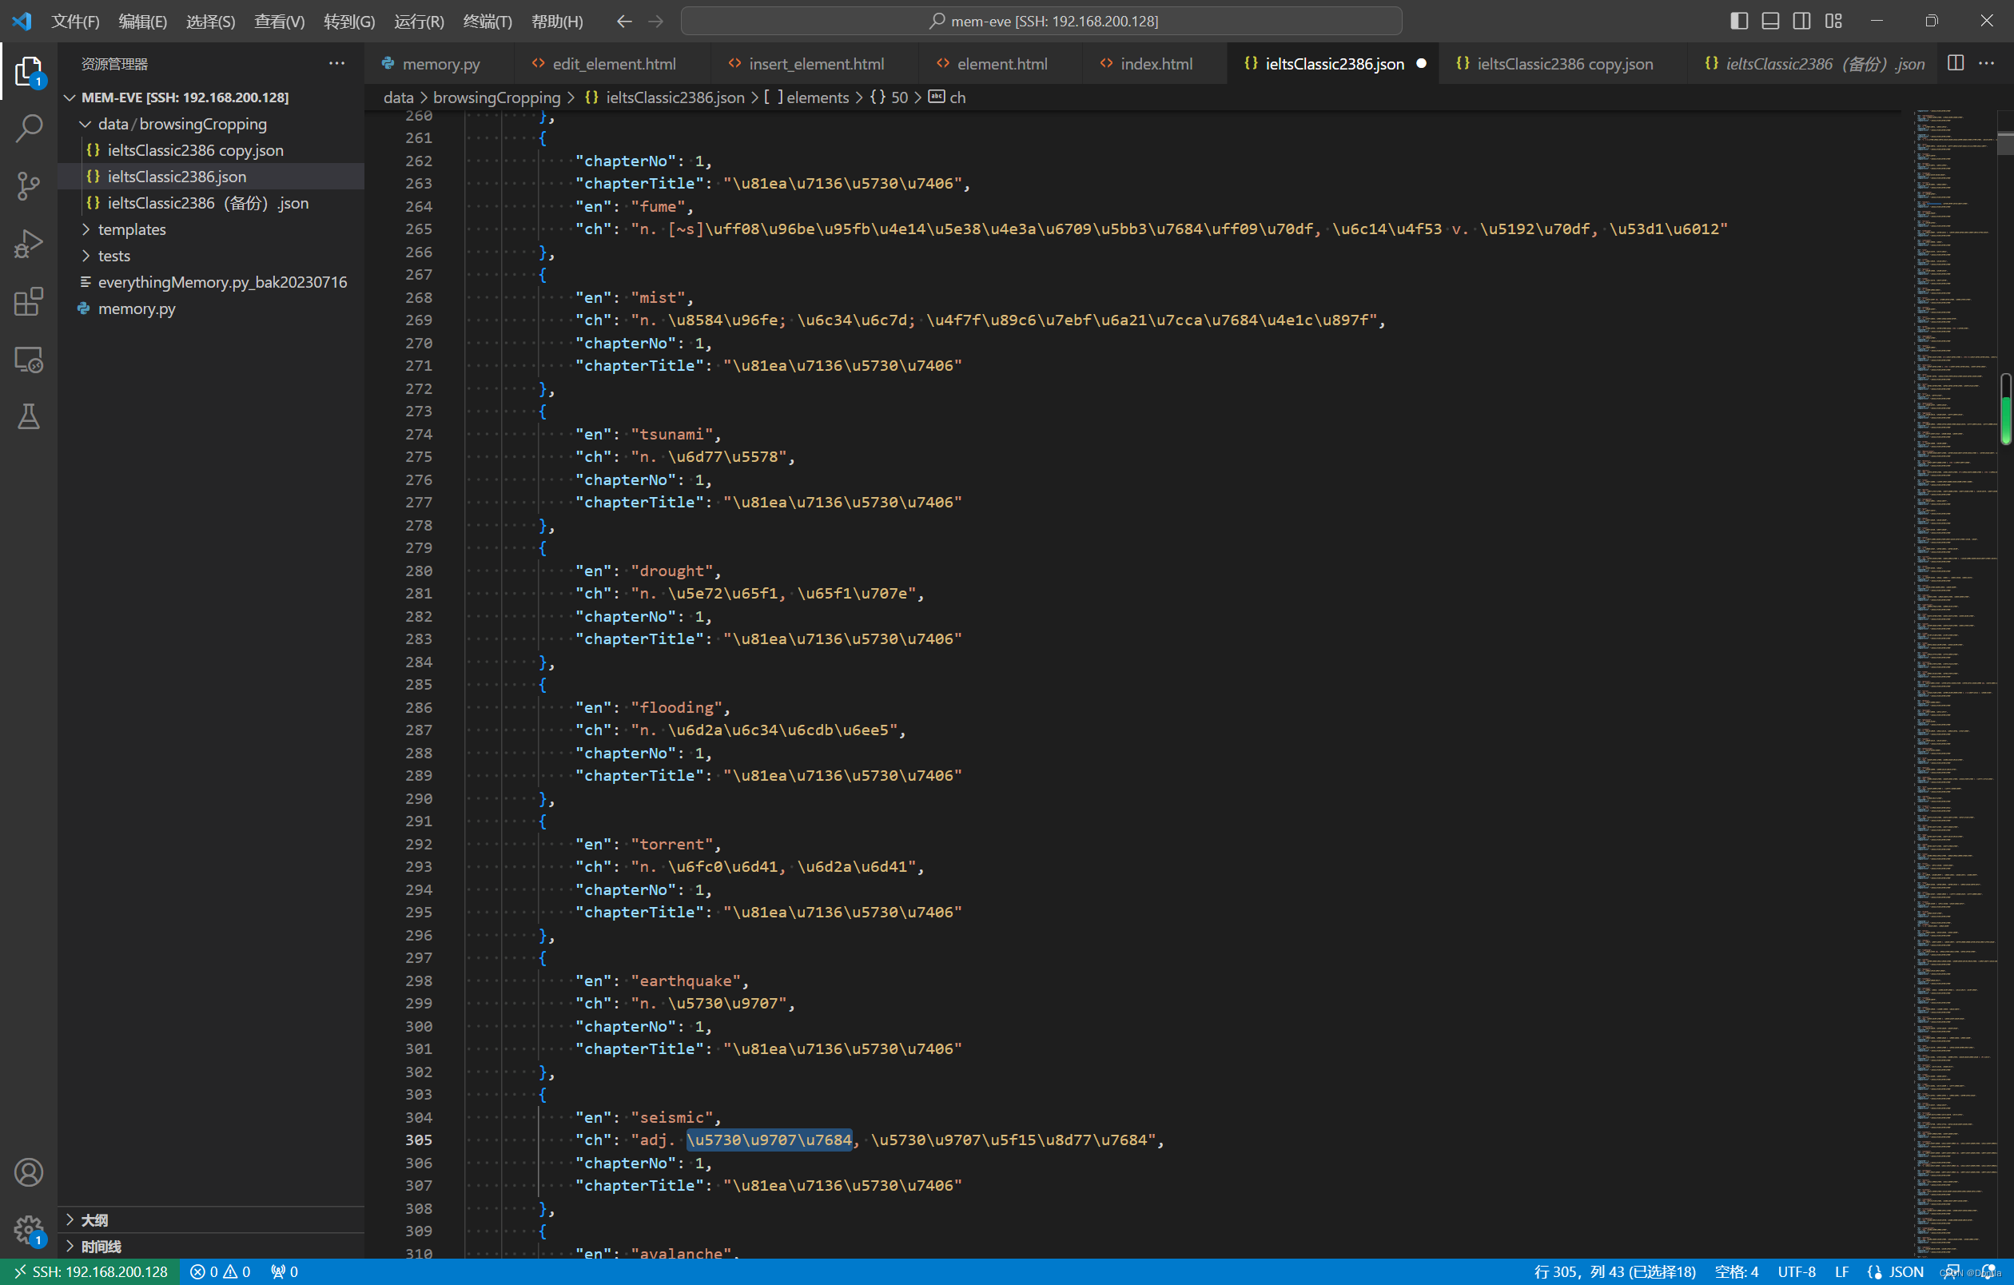Switch to element.html tab

point(1001,64)
